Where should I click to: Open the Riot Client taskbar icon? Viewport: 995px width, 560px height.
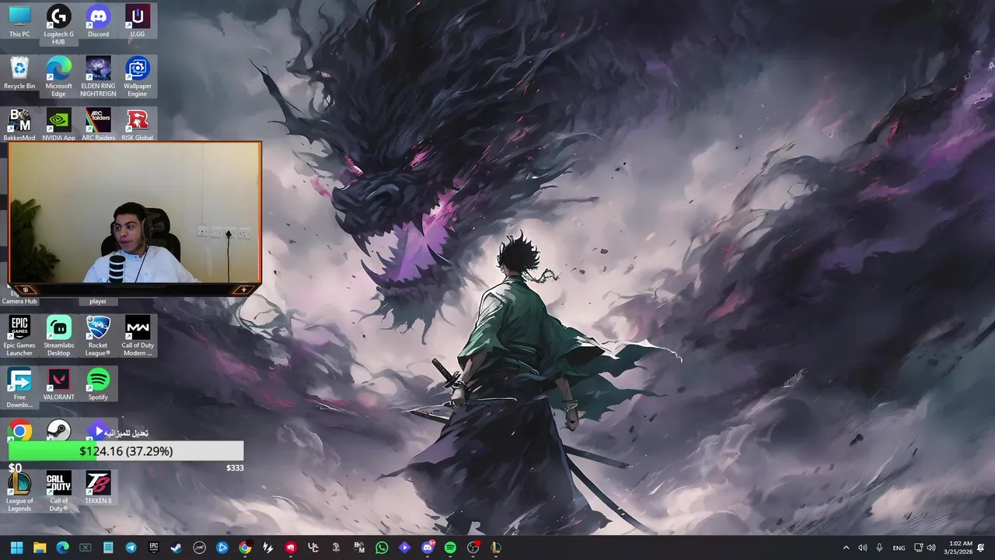(x=291, y=548)
